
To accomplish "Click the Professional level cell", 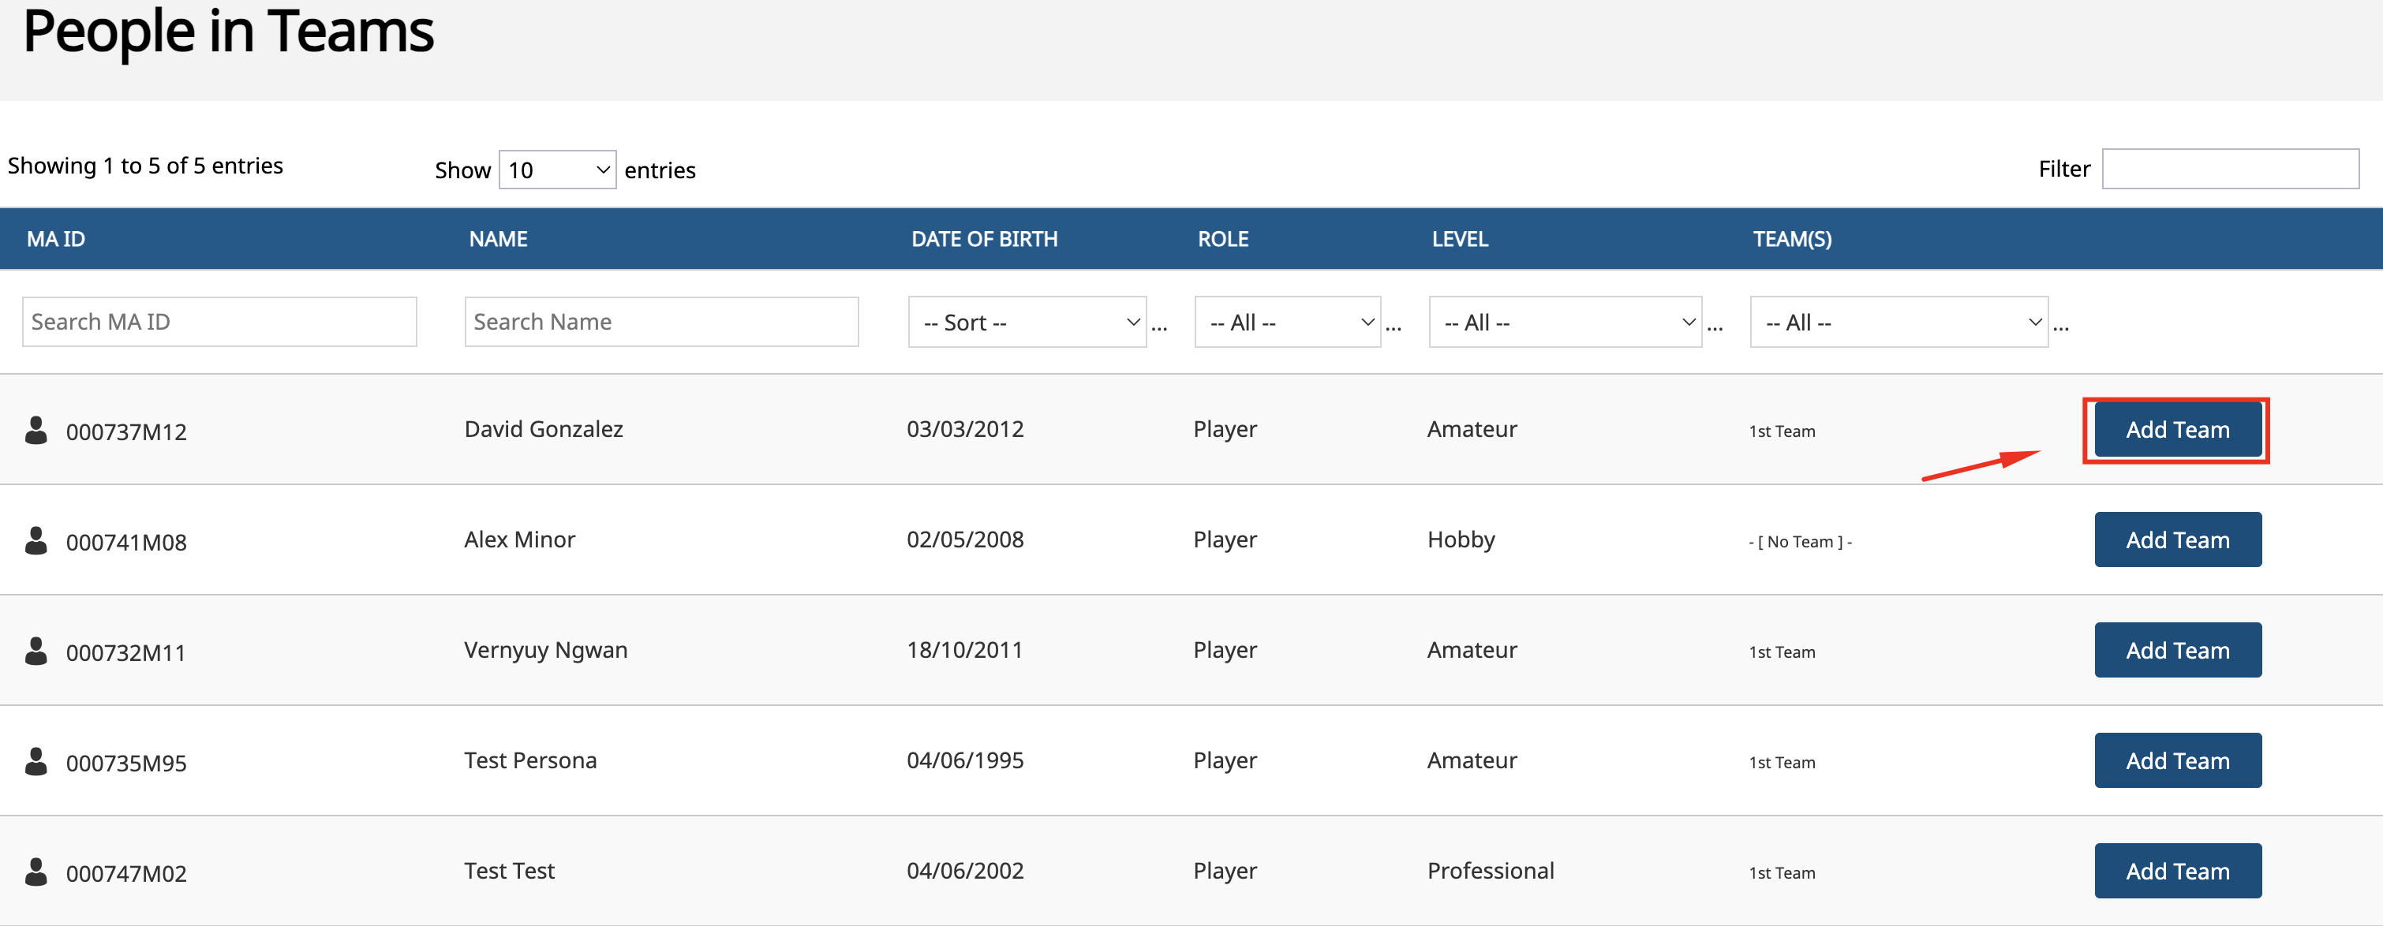I will [x=1491, y=871].
